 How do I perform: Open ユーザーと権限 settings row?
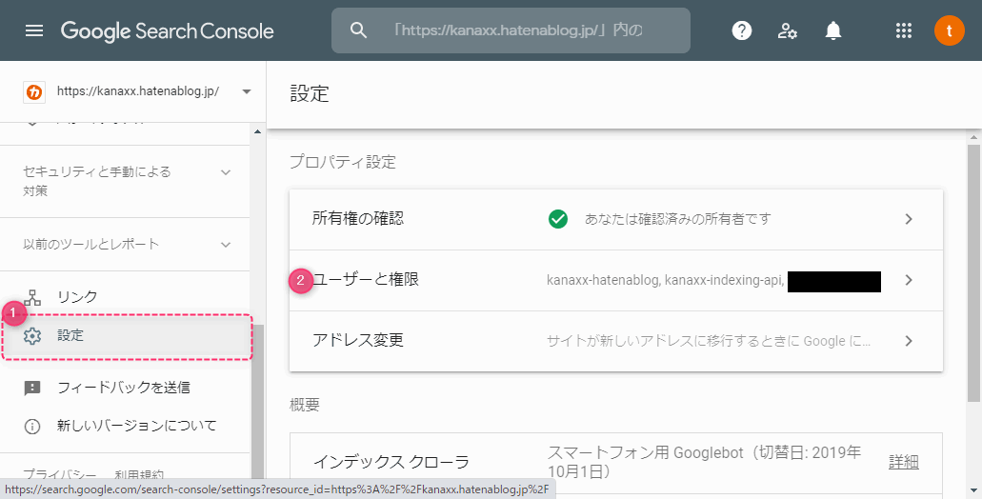click(615, 280)
